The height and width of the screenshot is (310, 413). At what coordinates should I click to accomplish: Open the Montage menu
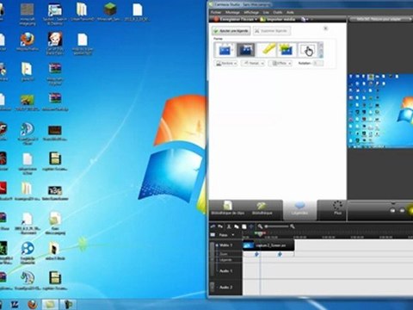tap(232, 12)
